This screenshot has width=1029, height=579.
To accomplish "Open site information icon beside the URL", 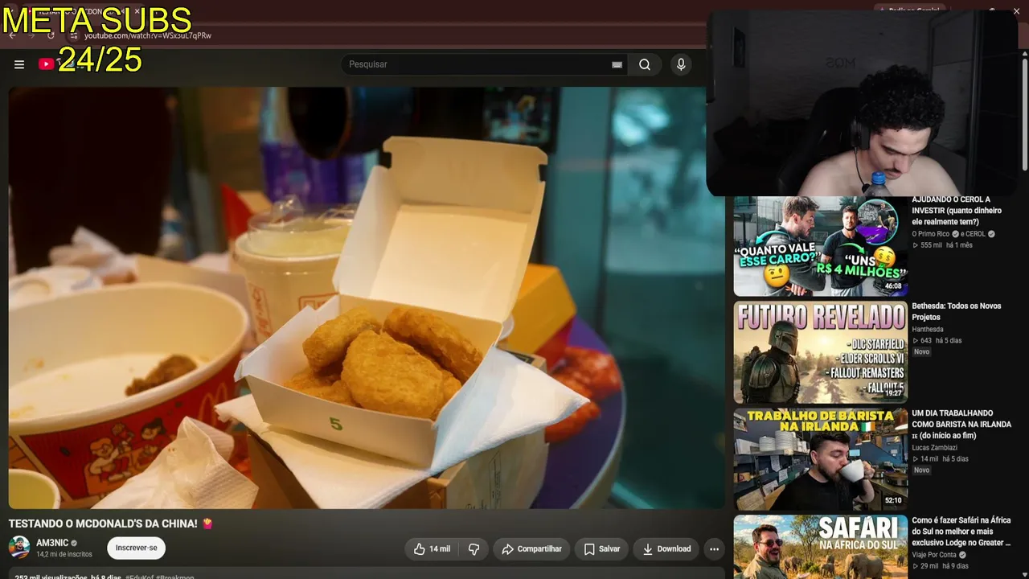I will [x=73, y=36].
